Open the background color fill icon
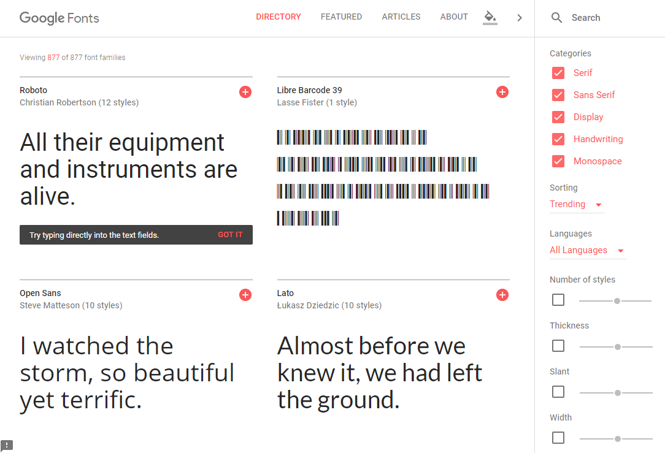Viewport: 665px width, 453px height. coord(490,18)
